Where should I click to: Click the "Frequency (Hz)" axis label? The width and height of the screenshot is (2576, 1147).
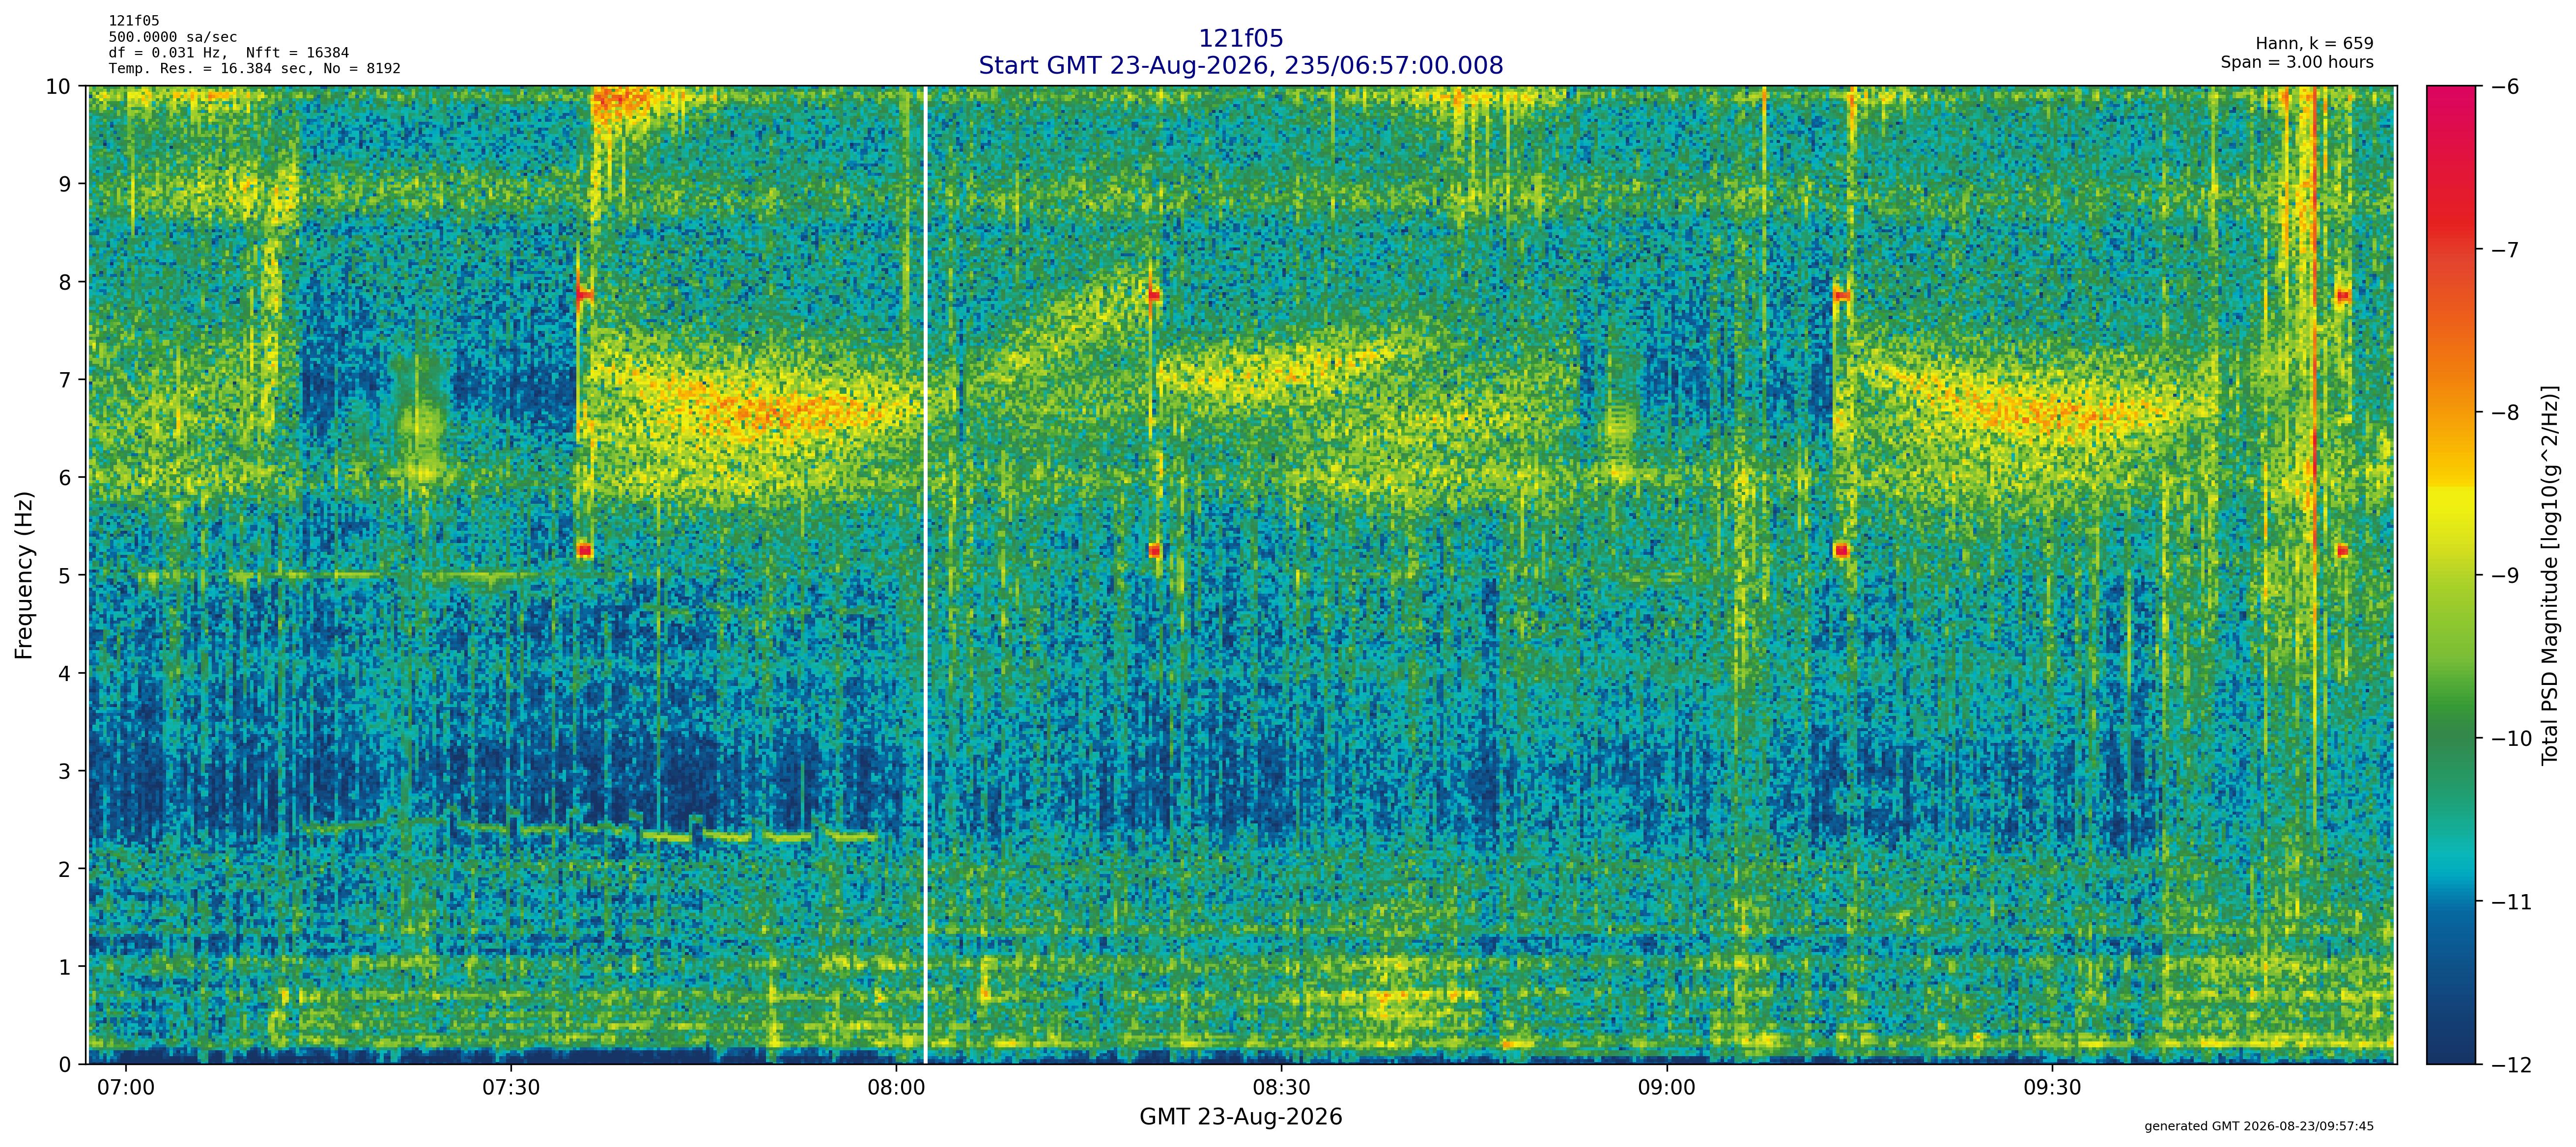24,574
